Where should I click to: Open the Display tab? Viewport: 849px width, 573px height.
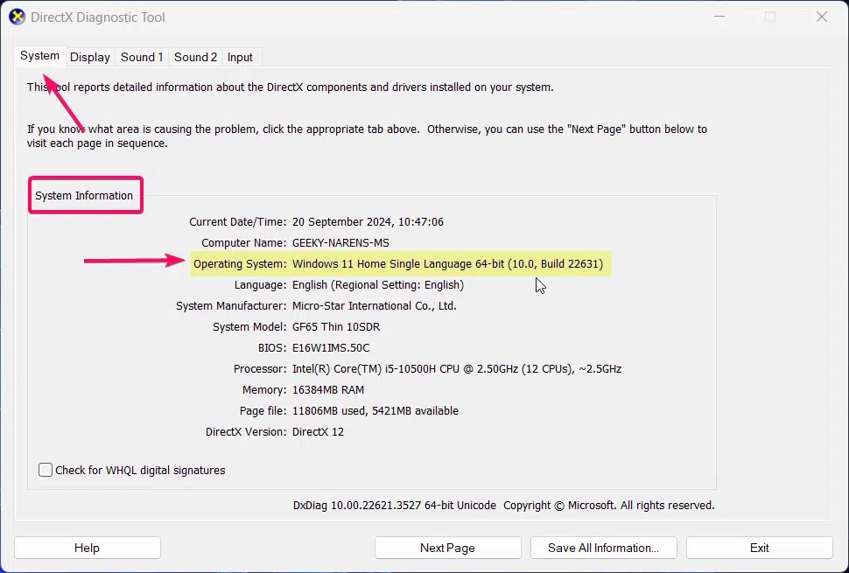(90, 58)
